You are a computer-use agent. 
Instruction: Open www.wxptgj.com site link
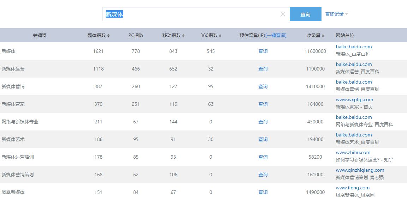[354, 99]
